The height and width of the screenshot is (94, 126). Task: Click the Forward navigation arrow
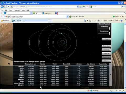6,7
